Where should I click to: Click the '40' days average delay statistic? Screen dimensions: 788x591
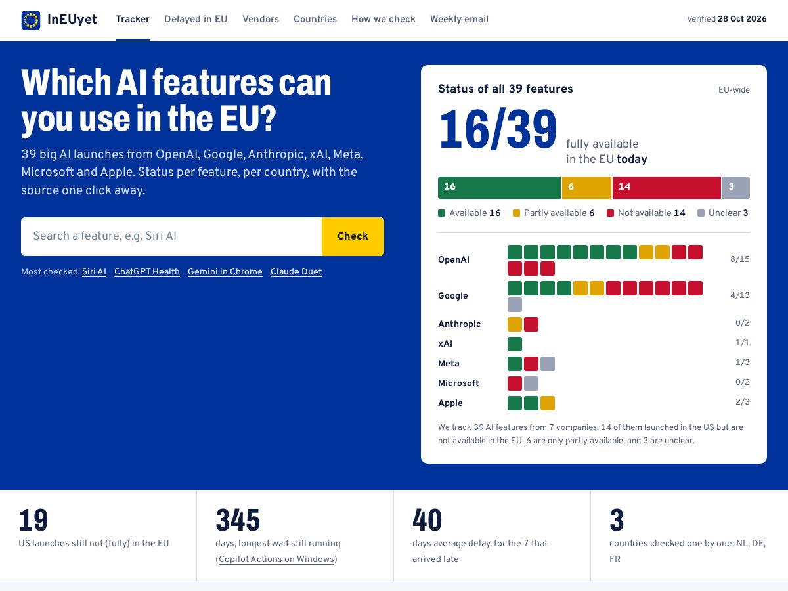click(427, 520)
